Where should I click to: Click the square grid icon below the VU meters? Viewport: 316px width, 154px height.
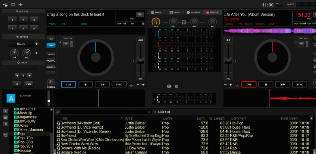(177, 86)
